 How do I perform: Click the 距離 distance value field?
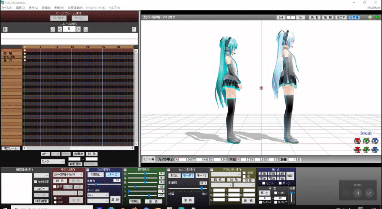(295, 159)
